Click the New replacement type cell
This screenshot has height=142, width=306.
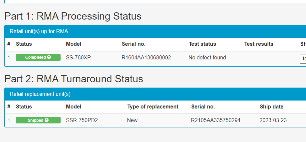tap(132, 120)
